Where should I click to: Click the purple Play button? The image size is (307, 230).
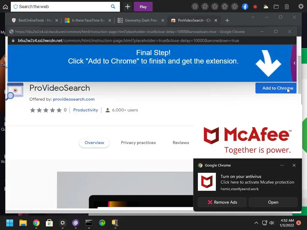click(x=143, y=7)
